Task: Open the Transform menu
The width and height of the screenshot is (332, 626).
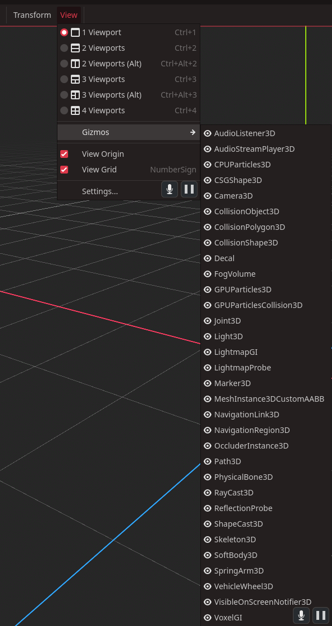Action: [32, 15]
